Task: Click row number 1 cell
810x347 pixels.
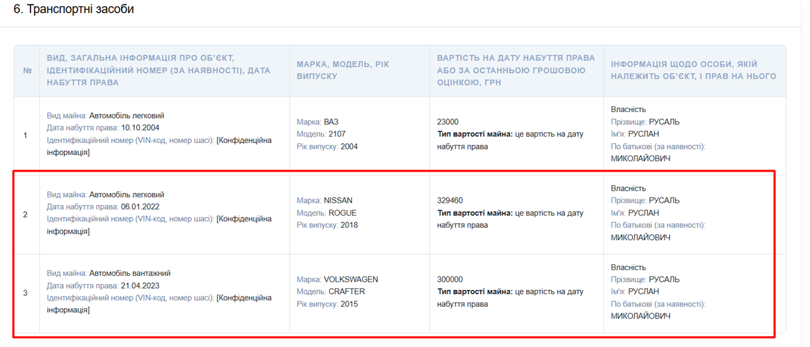Action: 25,135
